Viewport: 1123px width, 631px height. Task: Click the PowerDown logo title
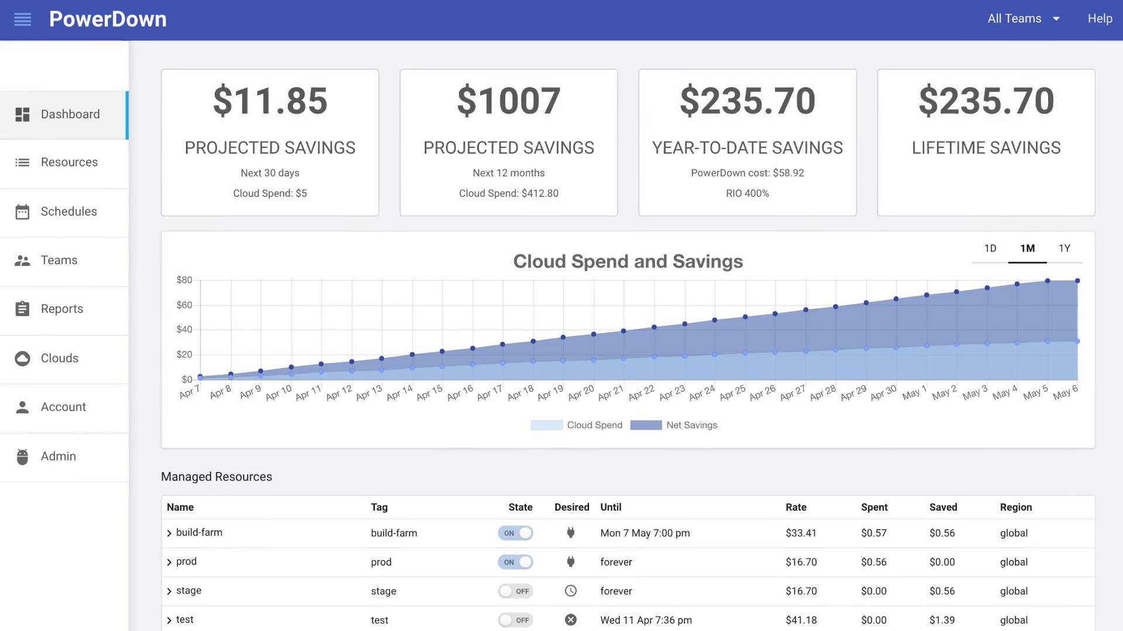pyautogui.click(x=108, y=19)
